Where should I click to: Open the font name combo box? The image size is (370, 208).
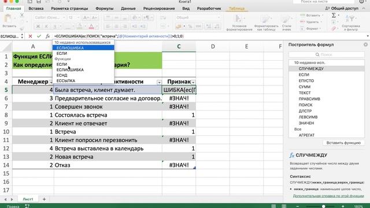pos(50,18)
